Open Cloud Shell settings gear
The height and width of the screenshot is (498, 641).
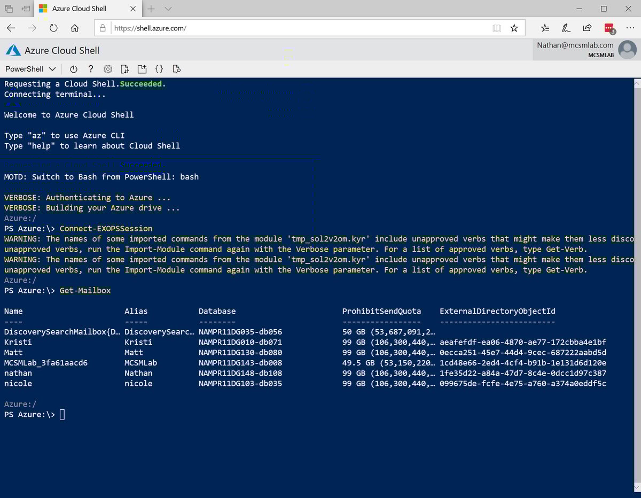(x=108, y=69)
